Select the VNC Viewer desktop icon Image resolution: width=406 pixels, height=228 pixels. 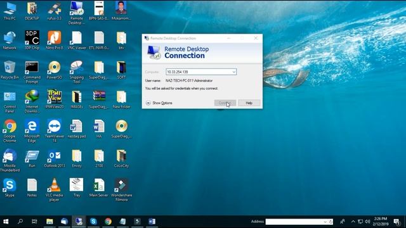[x=77, y=41]
